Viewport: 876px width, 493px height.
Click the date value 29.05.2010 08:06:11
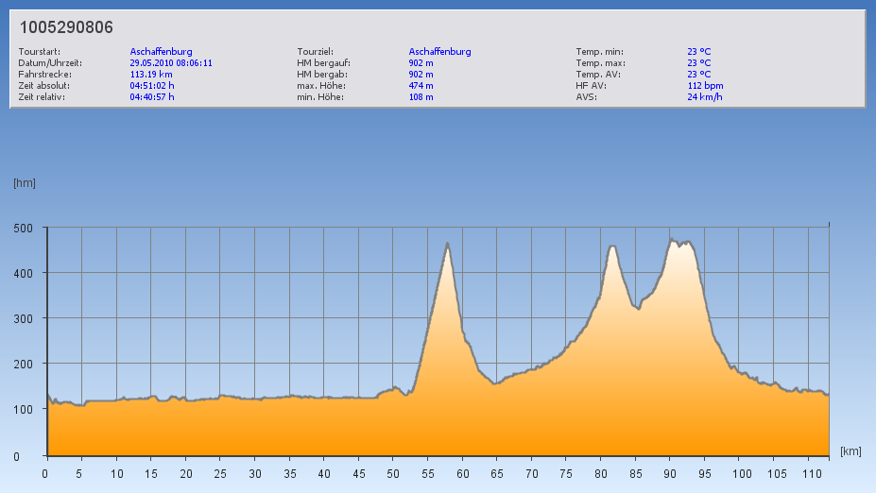point(170,63)
